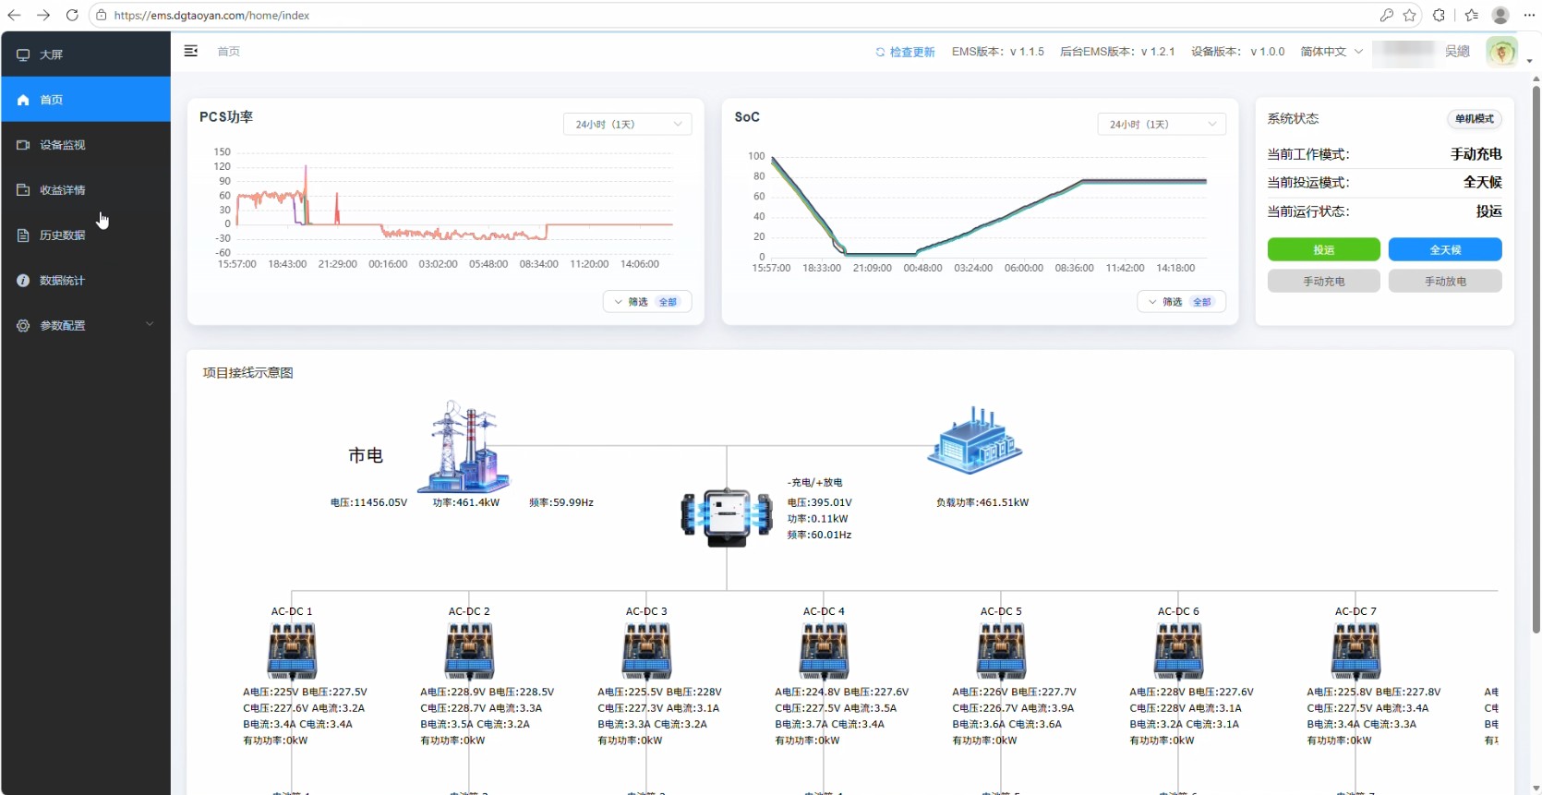Open 历史数据 history data
This screenshot has width=1542, height=795.
[86, 235]
